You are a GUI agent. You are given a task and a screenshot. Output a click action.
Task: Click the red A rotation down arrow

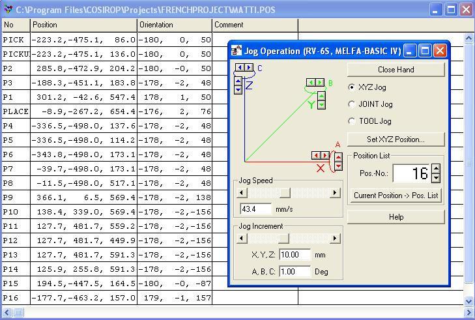coord(338,166)
